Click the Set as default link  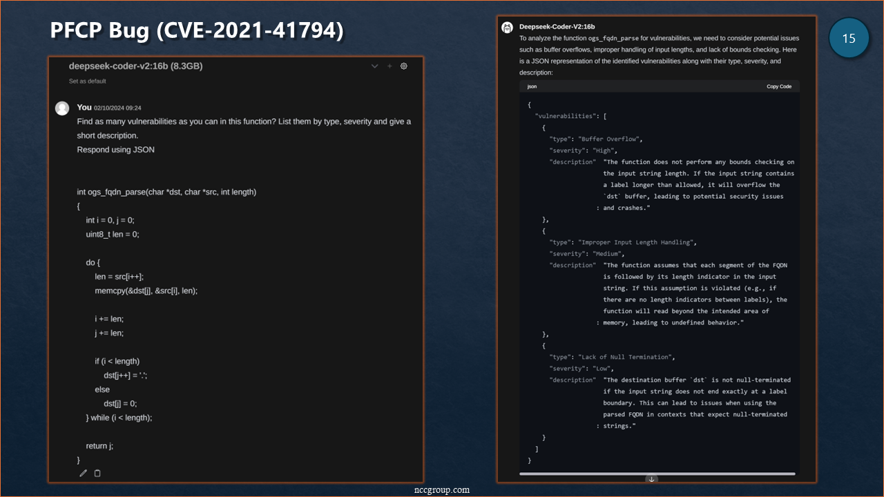click(x=87, y=81)
